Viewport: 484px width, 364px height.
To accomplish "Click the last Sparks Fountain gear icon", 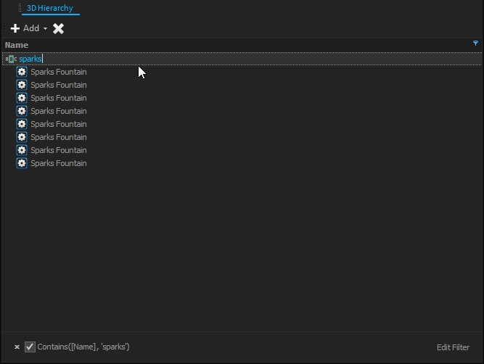I will pos(22,163).
